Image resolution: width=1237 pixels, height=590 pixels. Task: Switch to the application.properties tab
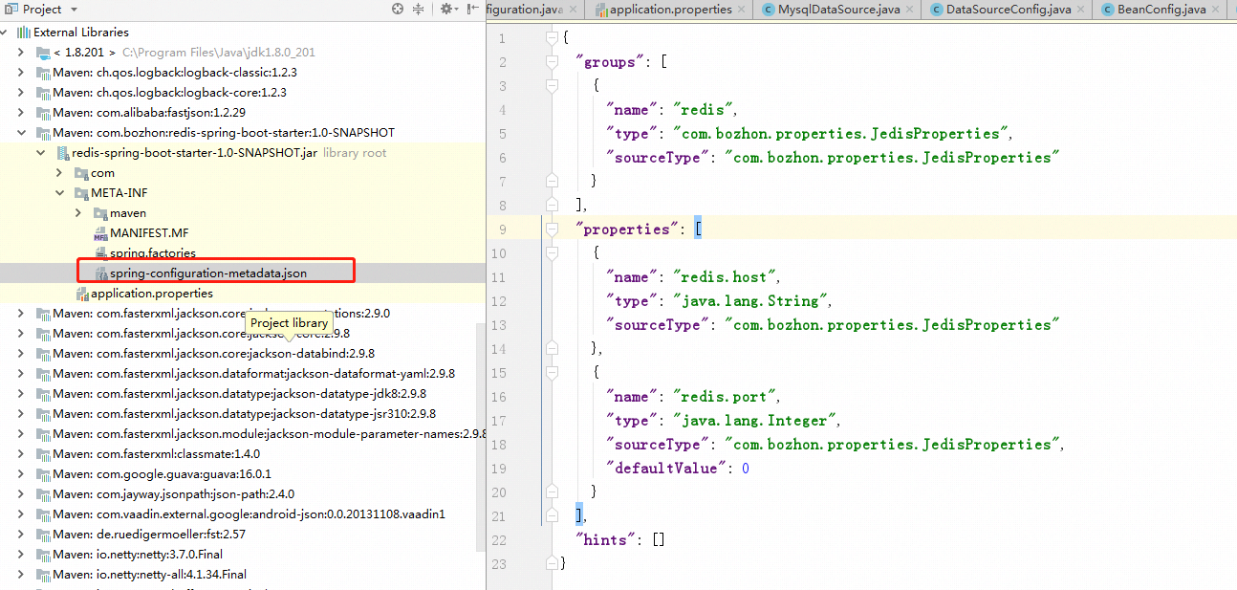670,10
